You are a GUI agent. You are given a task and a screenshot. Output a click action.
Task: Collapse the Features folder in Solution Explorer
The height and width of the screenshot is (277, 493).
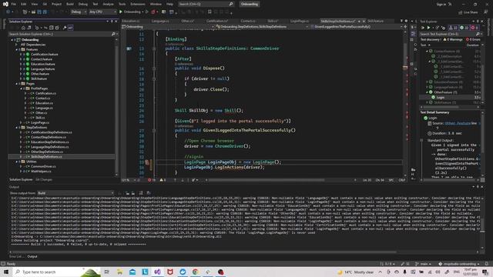[x=17, y=49]
